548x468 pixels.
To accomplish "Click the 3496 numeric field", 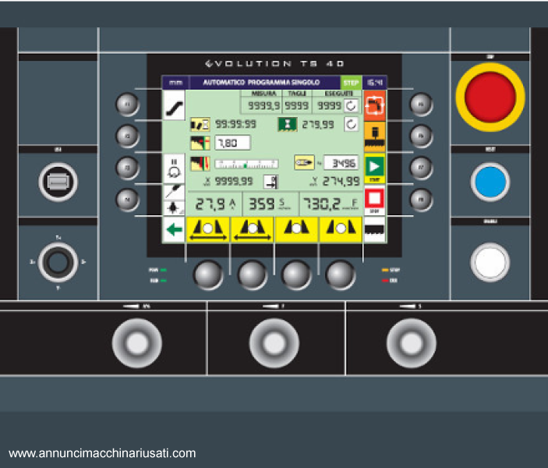I will click(x=341, y=163).
